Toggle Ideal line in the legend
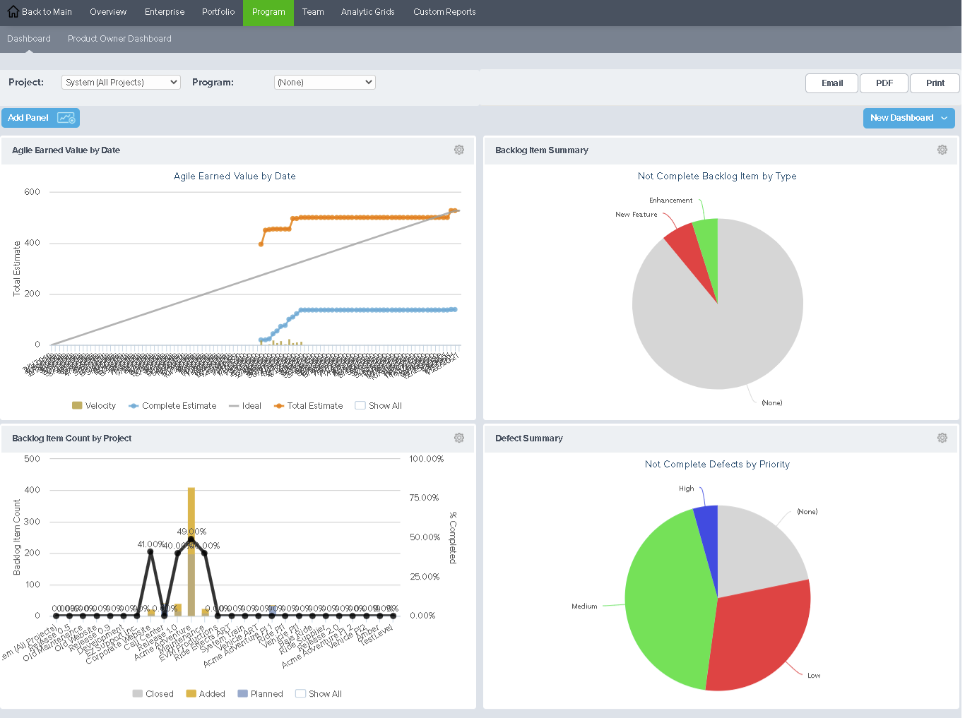This screenshot has height=718, width=965. 245,406
